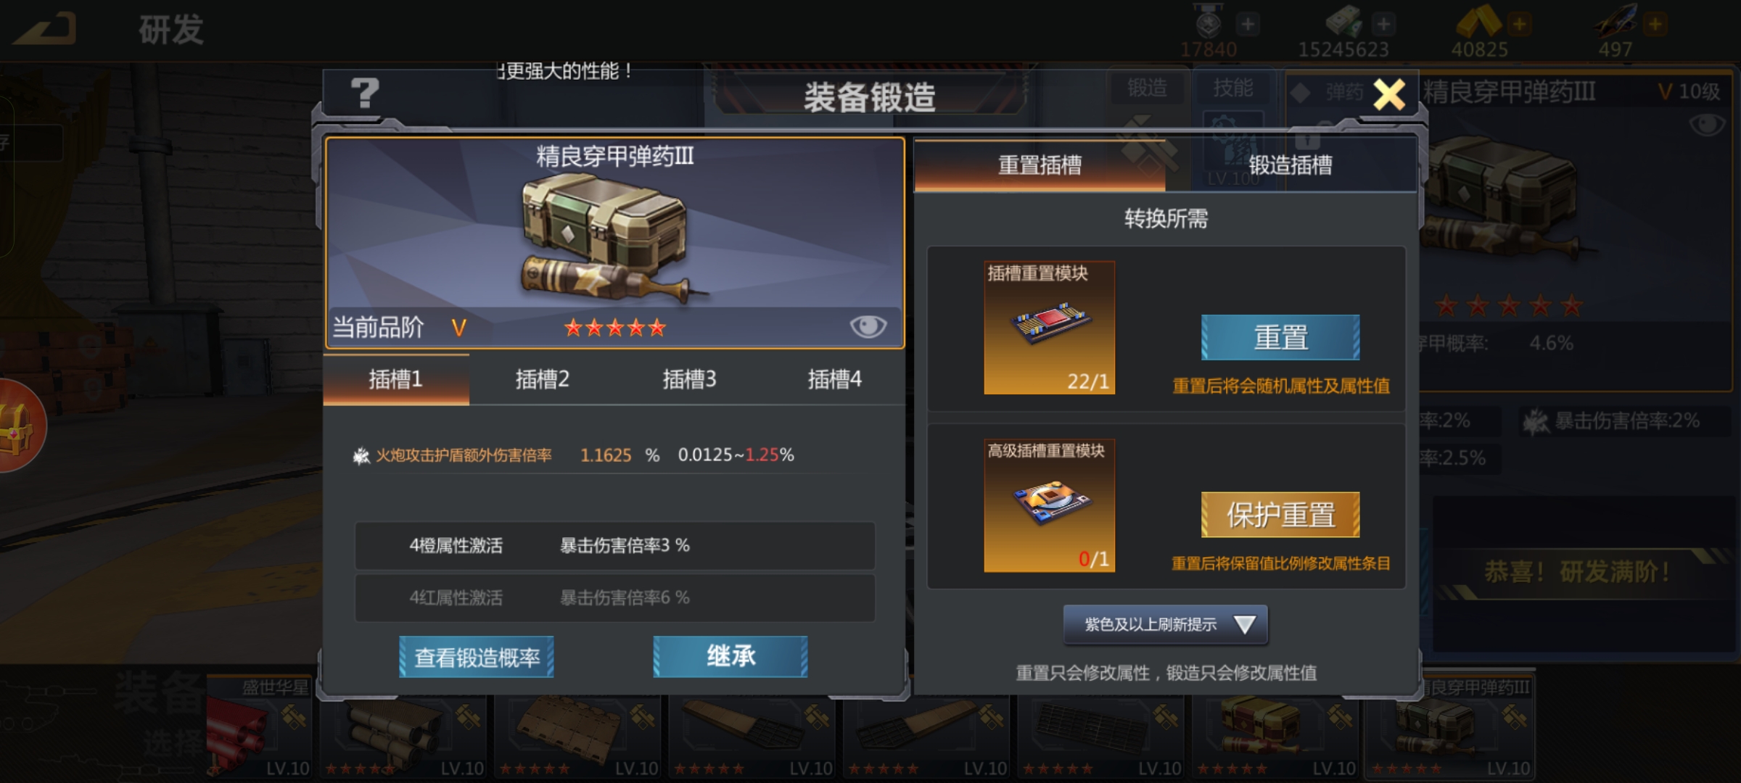Select the 插槽3 tab
1741x783 pixels.
click(x=689, y=379)
